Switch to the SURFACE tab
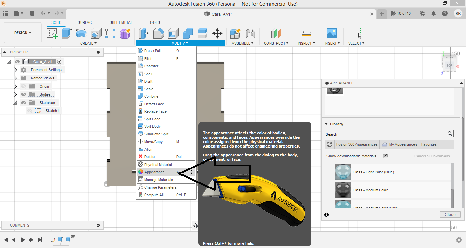Image resolution: width=466 pixels, height=248 pixels. [86, 22]
